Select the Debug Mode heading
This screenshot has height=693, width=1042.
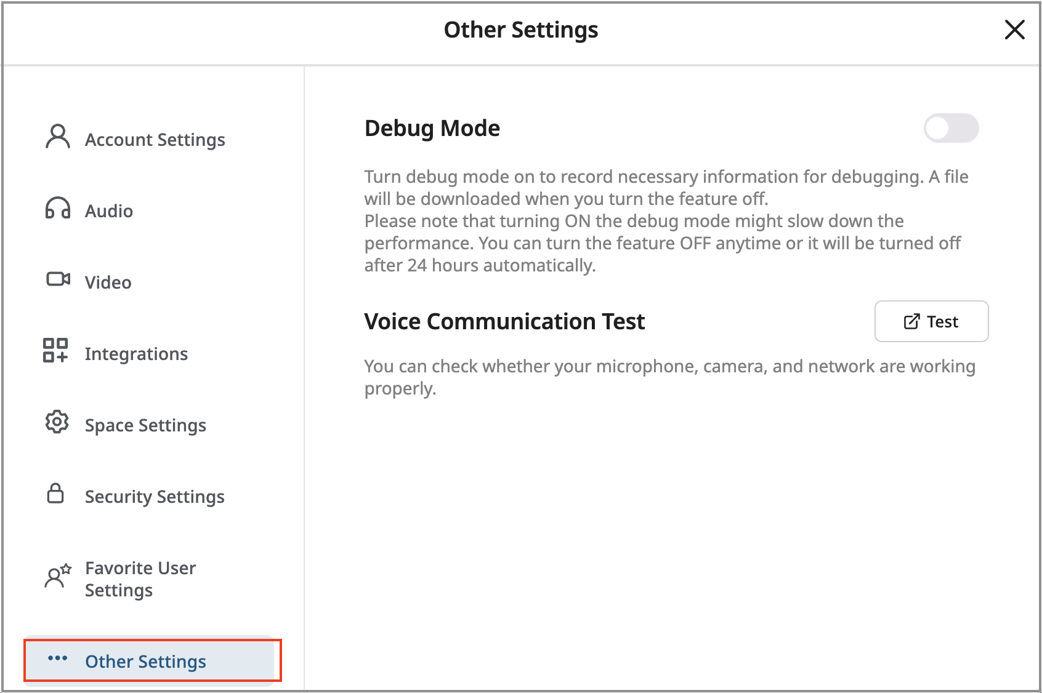431,128
